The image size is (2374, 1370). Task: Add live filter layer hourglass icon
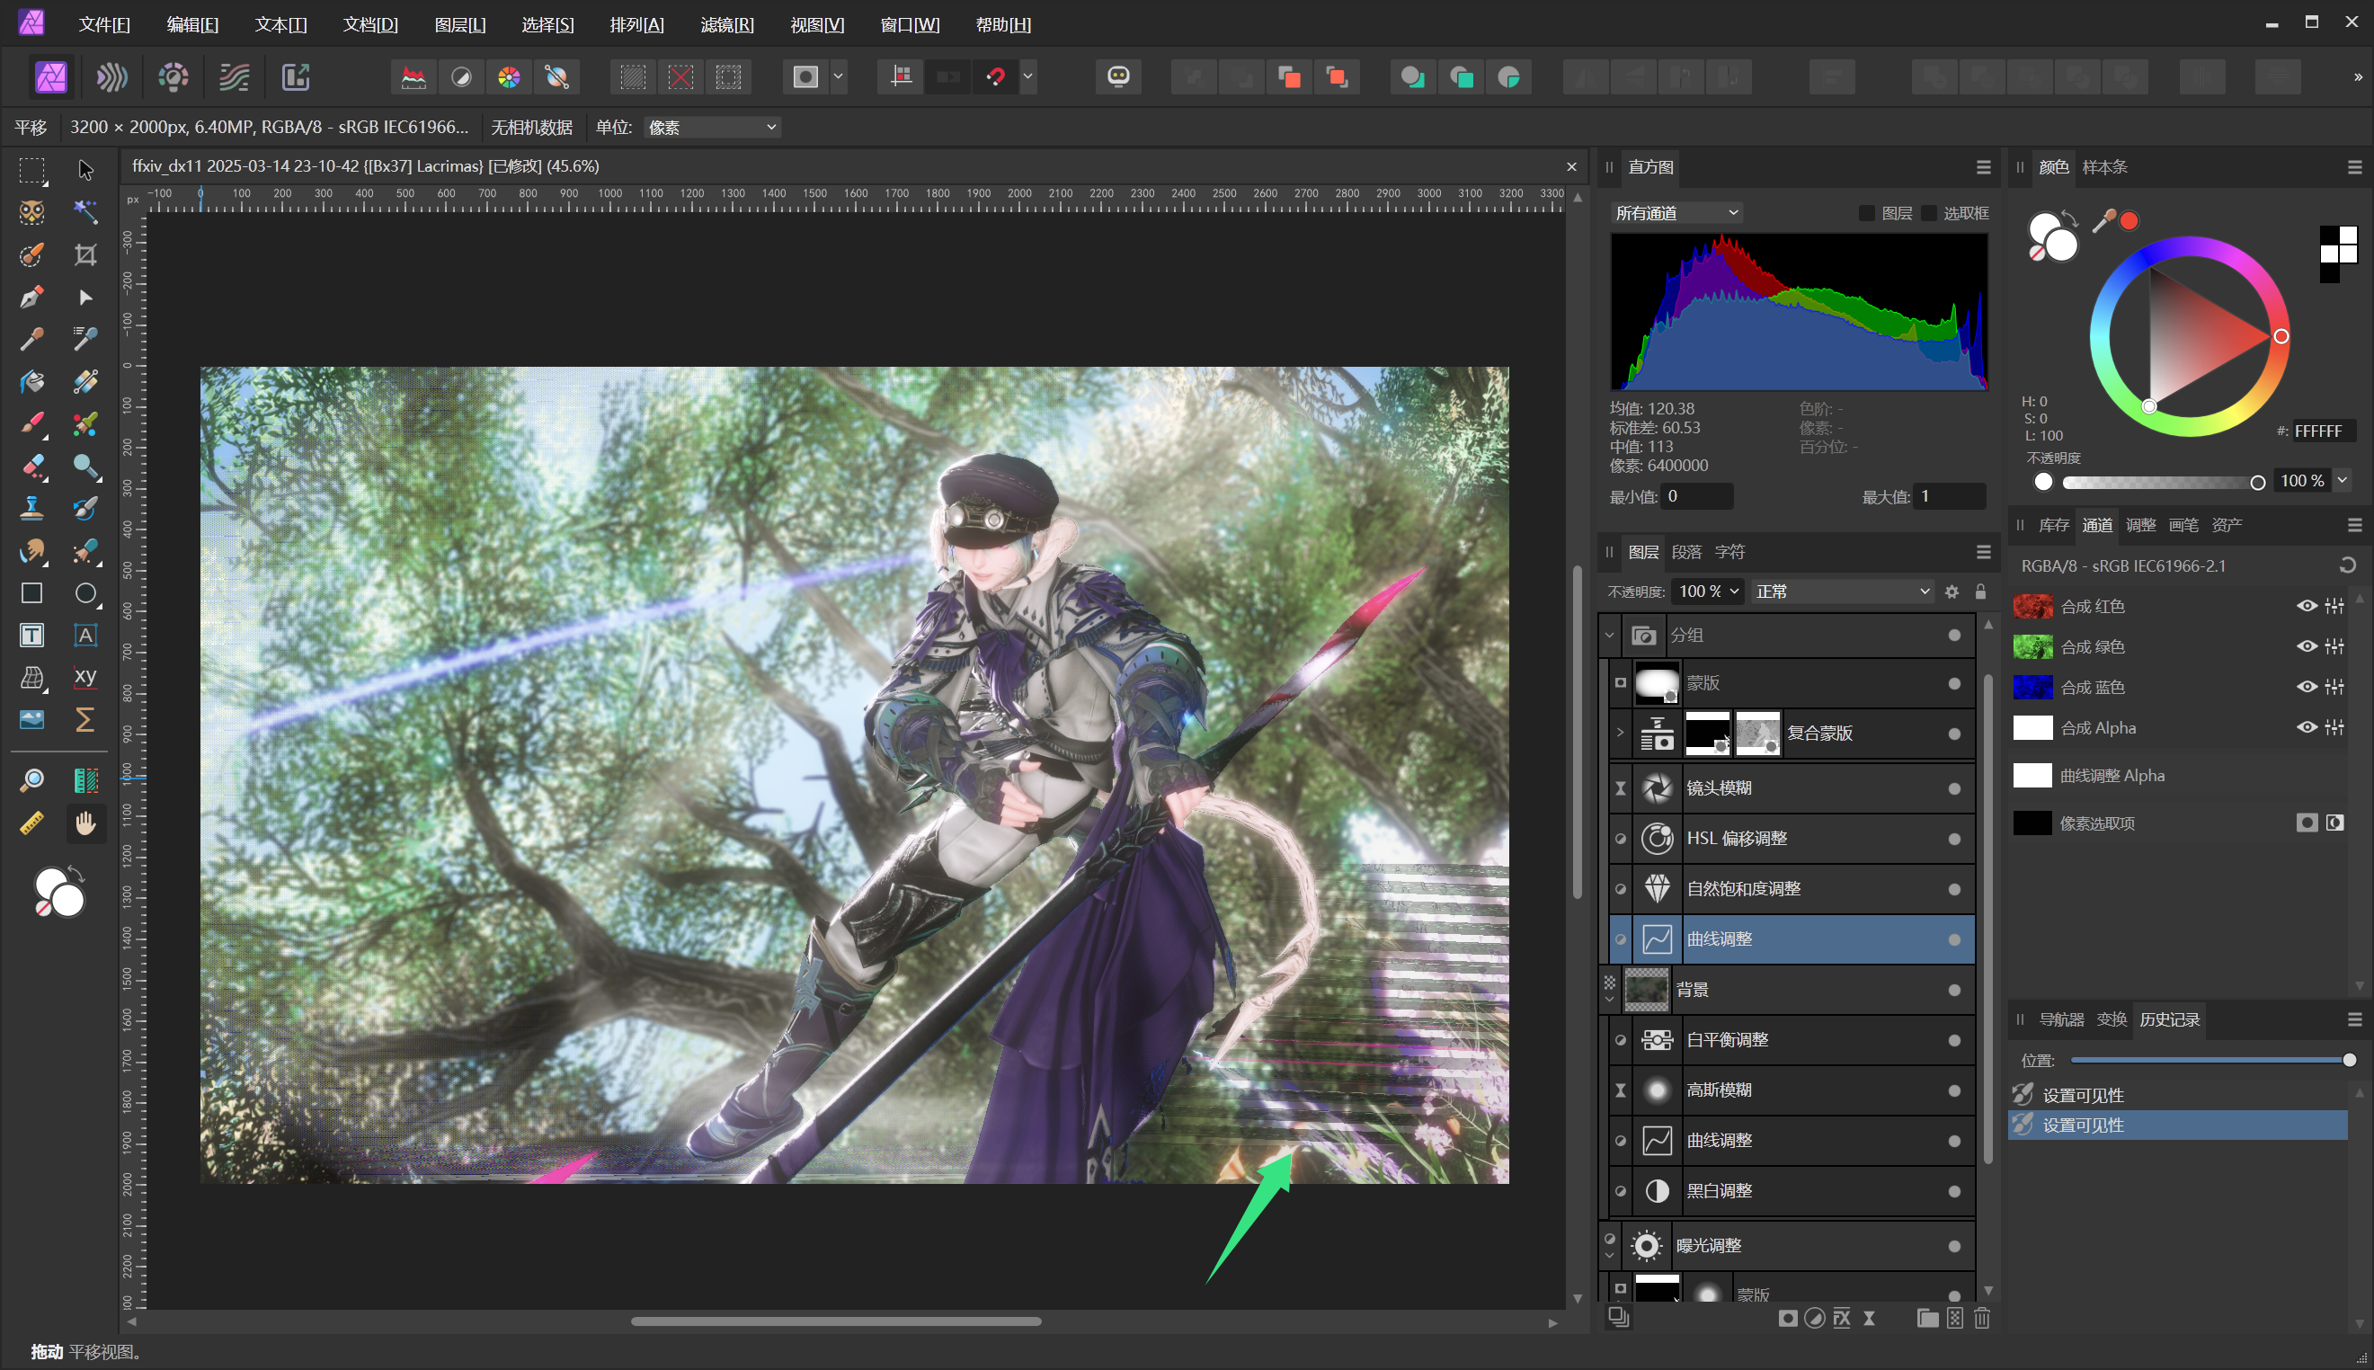coord(1870,1318)
